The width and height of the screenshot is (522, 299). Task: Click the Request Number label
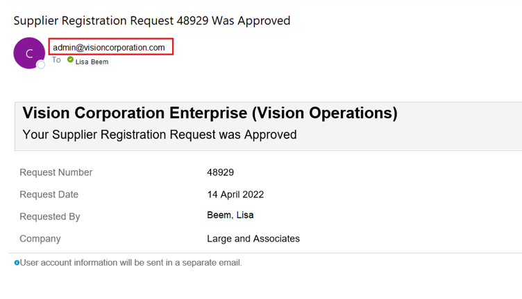(x=56, y=172)
